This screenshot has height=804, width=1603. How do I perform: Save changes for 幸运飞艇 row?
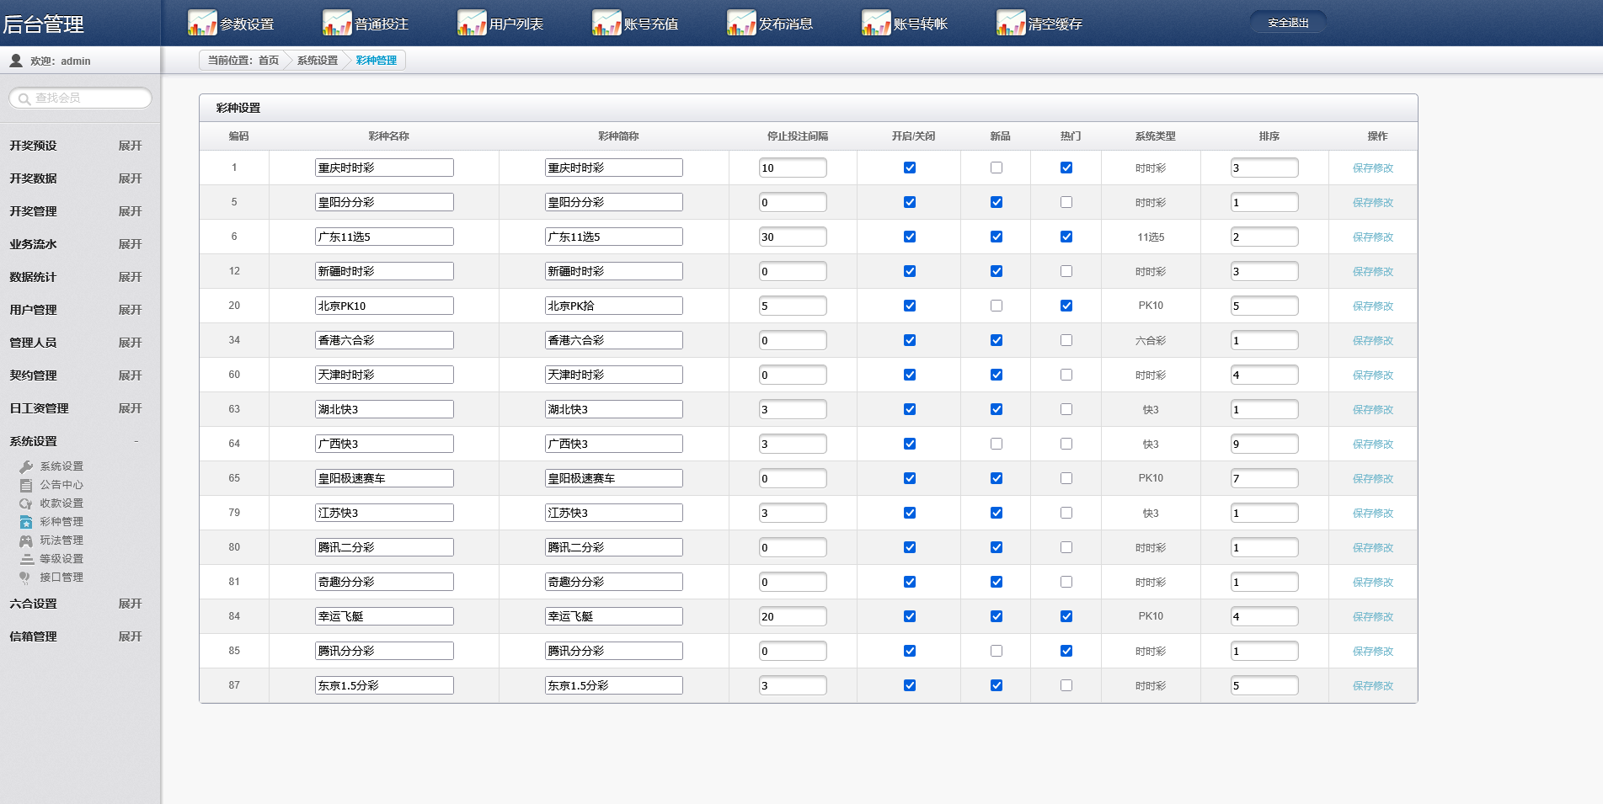coord(1373,617)
